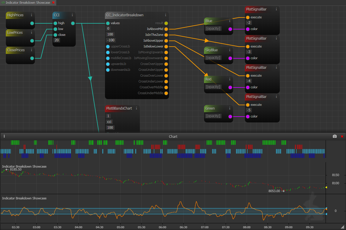Click the CCI node output port
This screenshot has height=230, width=346.
point(73,23)
